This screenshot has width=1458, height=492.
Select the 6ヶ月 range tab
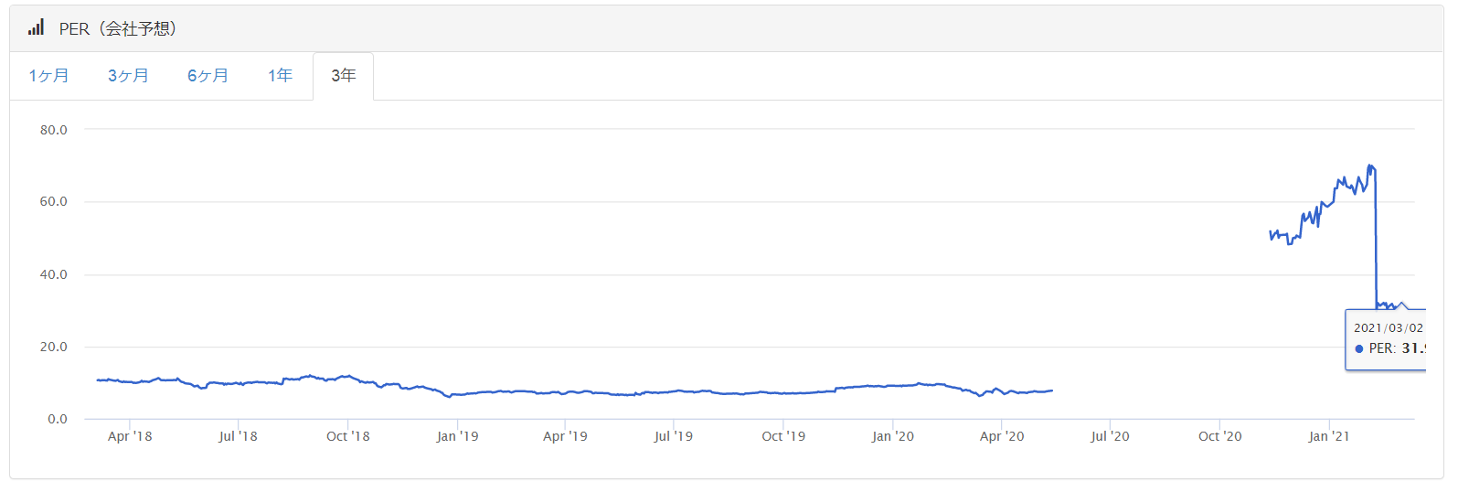tap(208, 76)
